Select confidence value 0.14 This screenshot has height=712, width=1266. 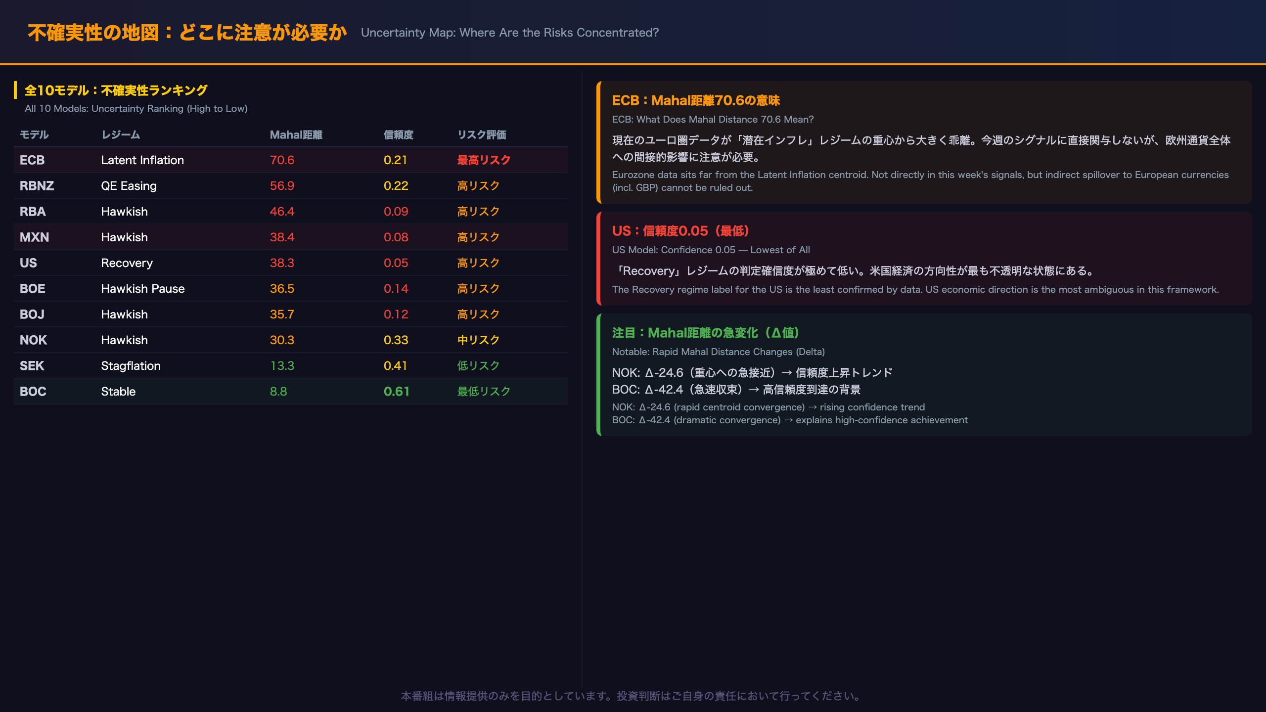396,289
